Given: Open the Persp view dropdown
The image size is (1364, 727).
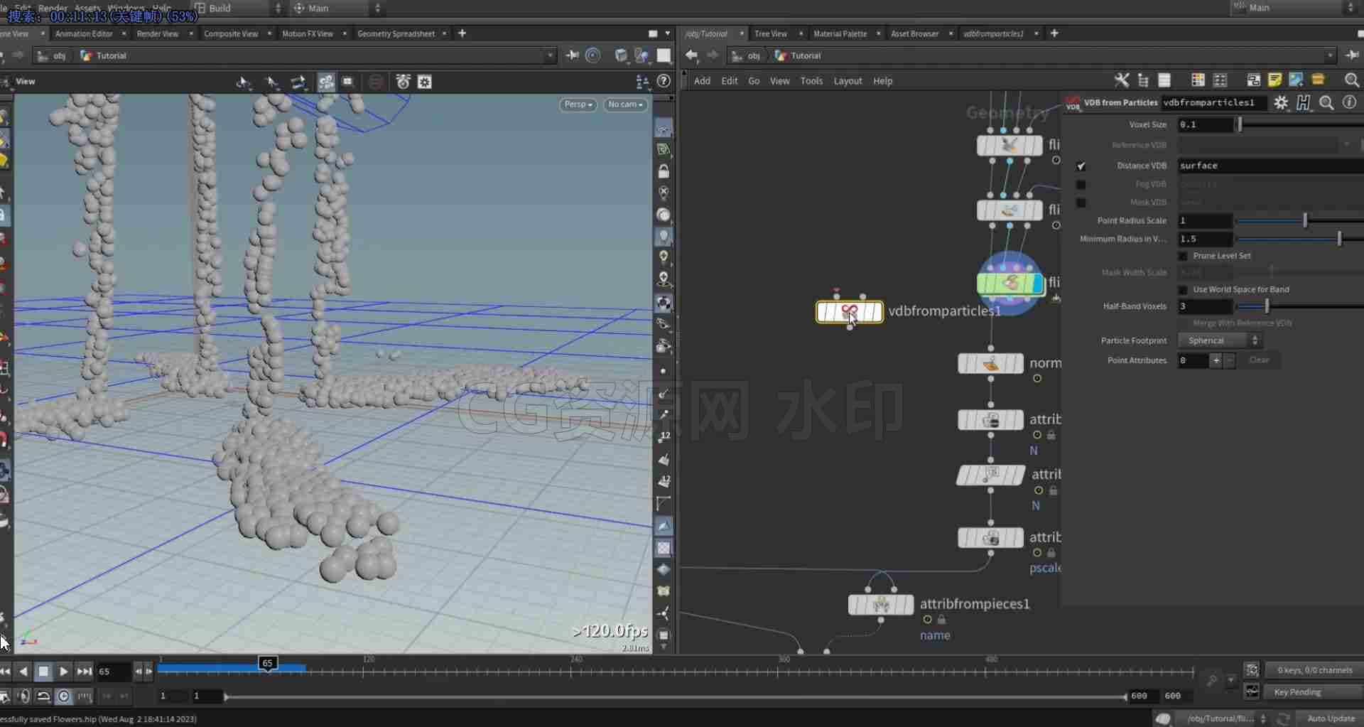Looking at the screenshot, I should [578, 104].
